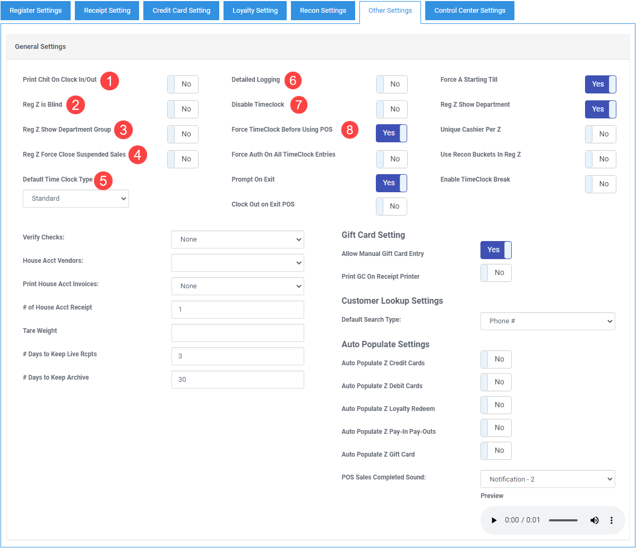The height and width of the screenshot is (549, 636).
Task: Click the red number 3 marker badge
Action: click(123, 130)
